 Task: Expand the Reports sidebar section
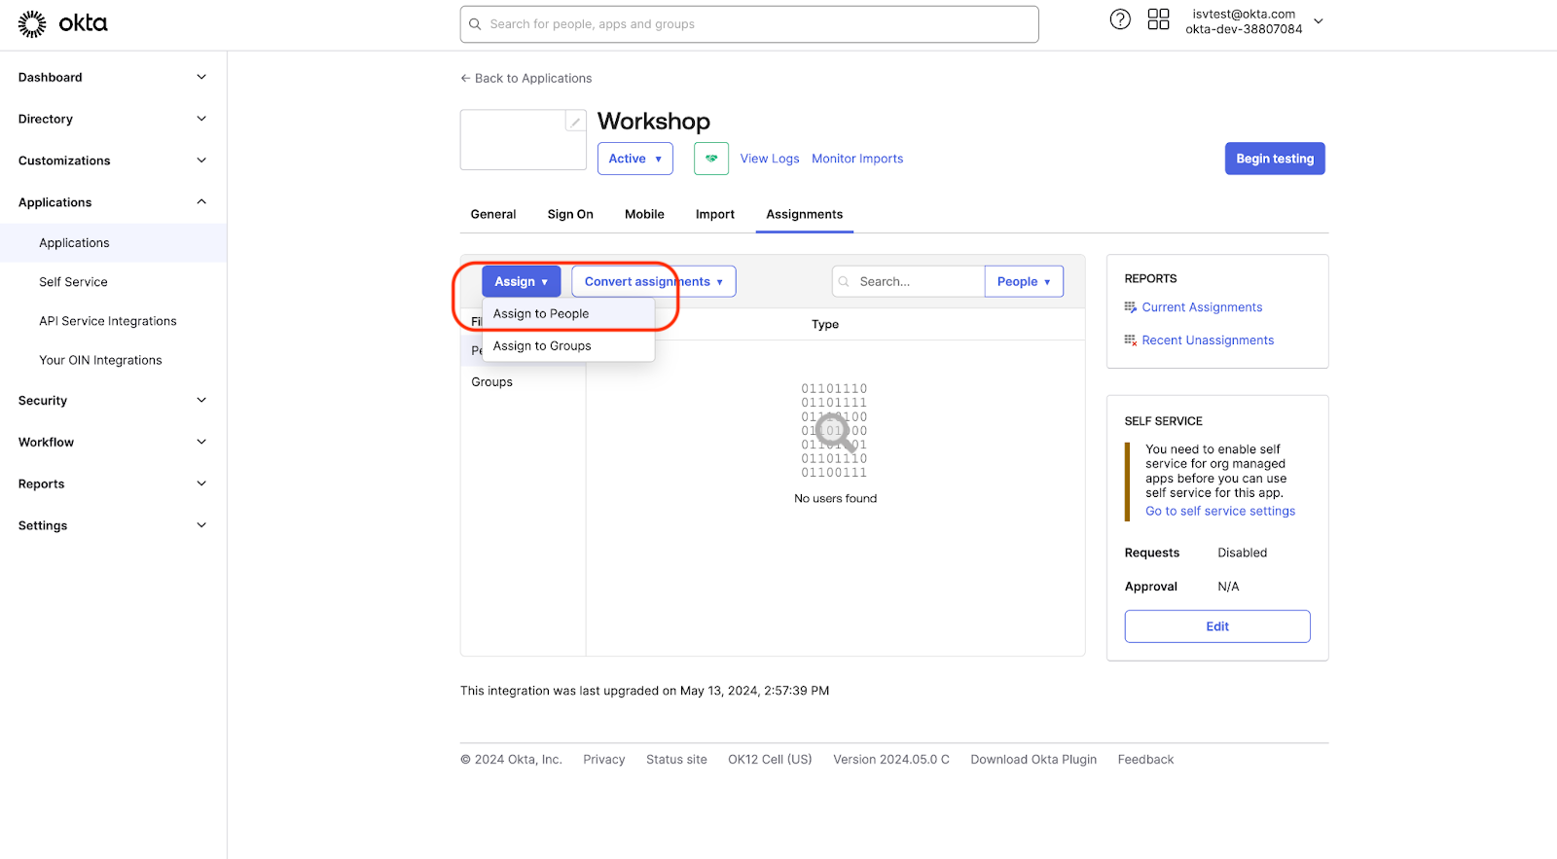[113, 483]
